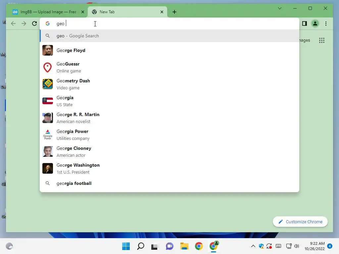Click the Georgia state flag icon
Image resolution: width=339 pixels, height=254 pixels.
click(x=48, y=101)
